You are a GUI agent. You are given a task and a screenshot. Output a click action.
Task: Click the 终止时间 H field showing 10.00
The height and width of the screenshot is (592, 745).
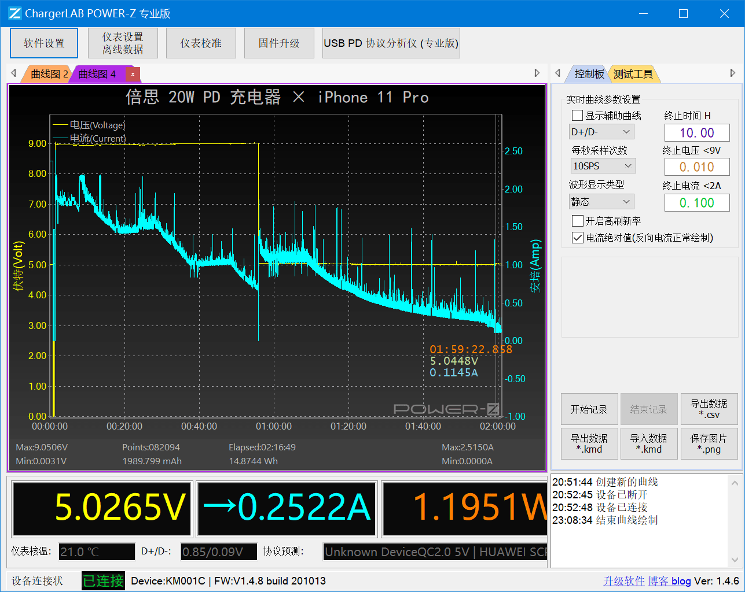point(697,133)
